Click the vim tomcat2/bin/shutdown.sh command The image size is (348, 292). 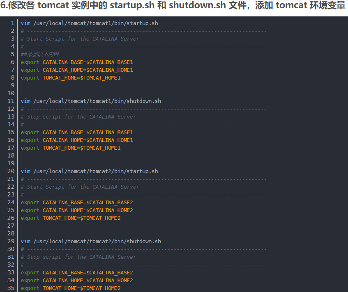pos(91,242)
